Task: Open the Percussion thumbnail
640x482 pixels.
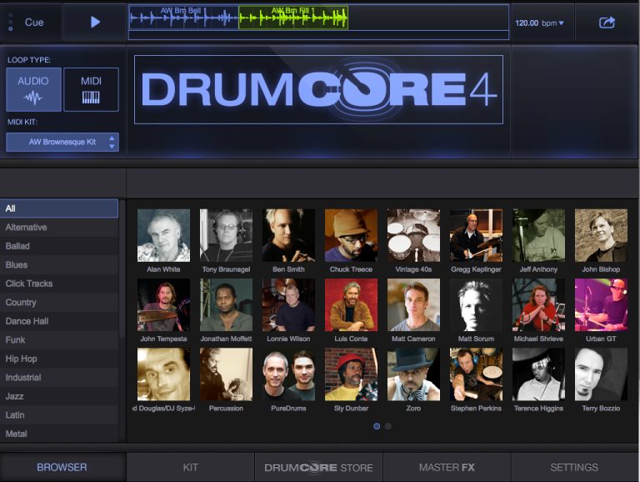Action: click(x=226, y=374)
